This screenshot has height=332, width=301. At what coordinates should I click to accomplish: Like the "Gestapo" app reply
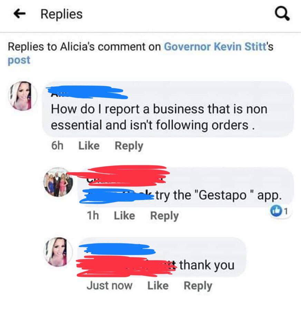pyautogui.click(x=125, y=216)
